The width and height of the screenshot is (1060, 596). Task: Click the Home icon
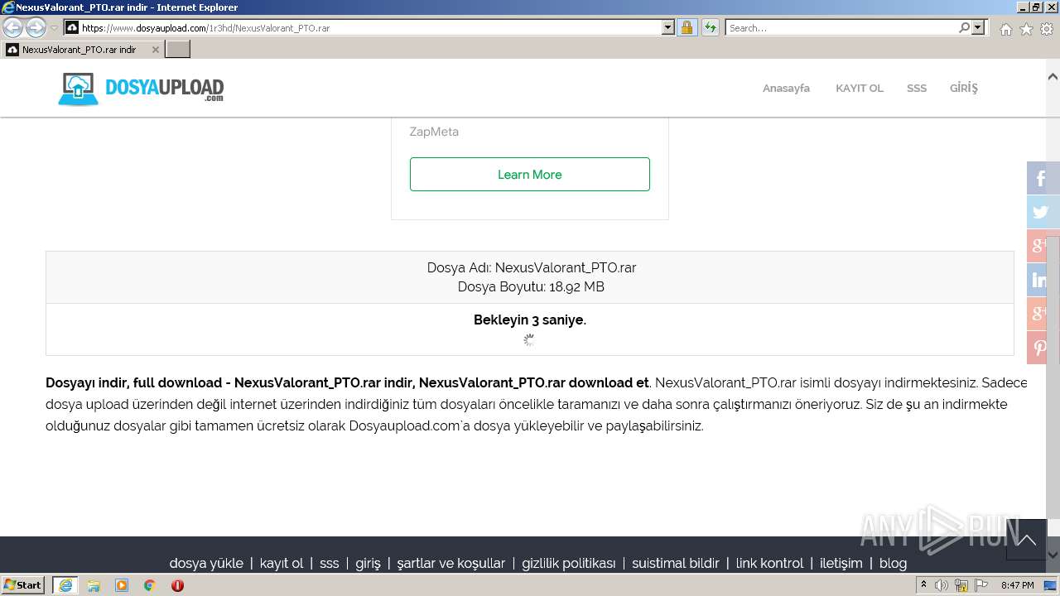click(1005, 29)
